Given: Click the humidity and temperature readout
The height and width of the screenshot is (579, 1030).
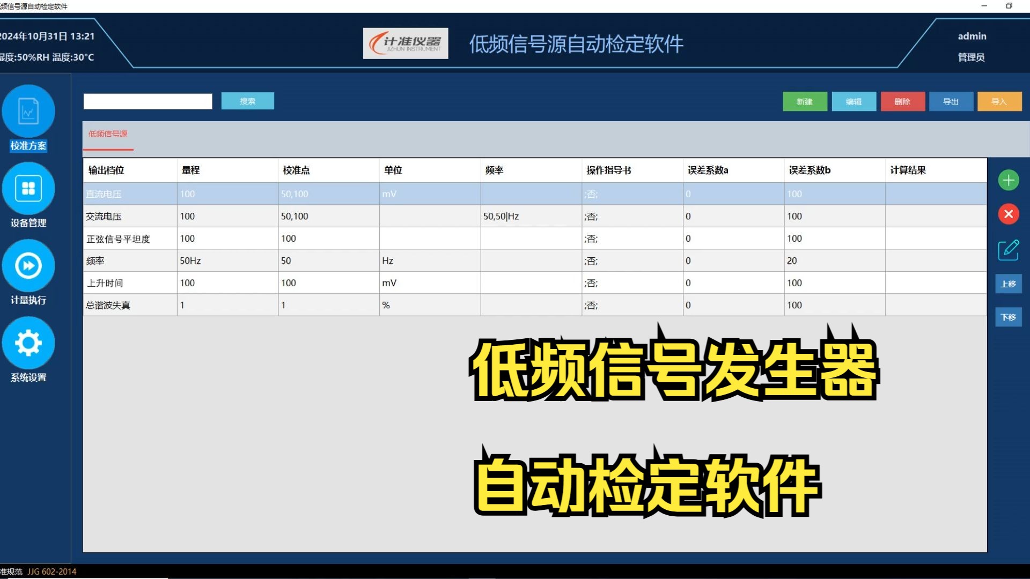Looking at the screenshot, I should 47,57.
